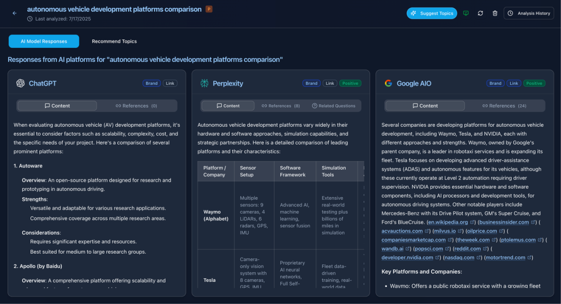The height and width of the screenshot is (304, 561).
Task: Click the Link badge on Google AIO card
Action: point(514,83)
